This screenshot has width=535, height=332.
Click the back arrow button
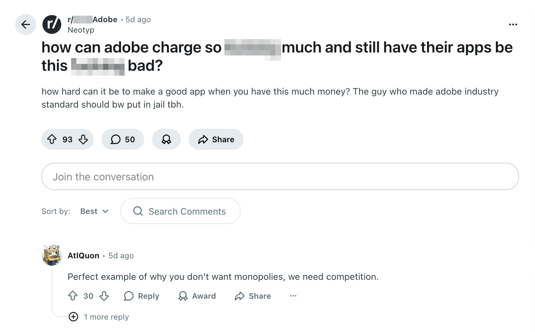coord(25,24)
